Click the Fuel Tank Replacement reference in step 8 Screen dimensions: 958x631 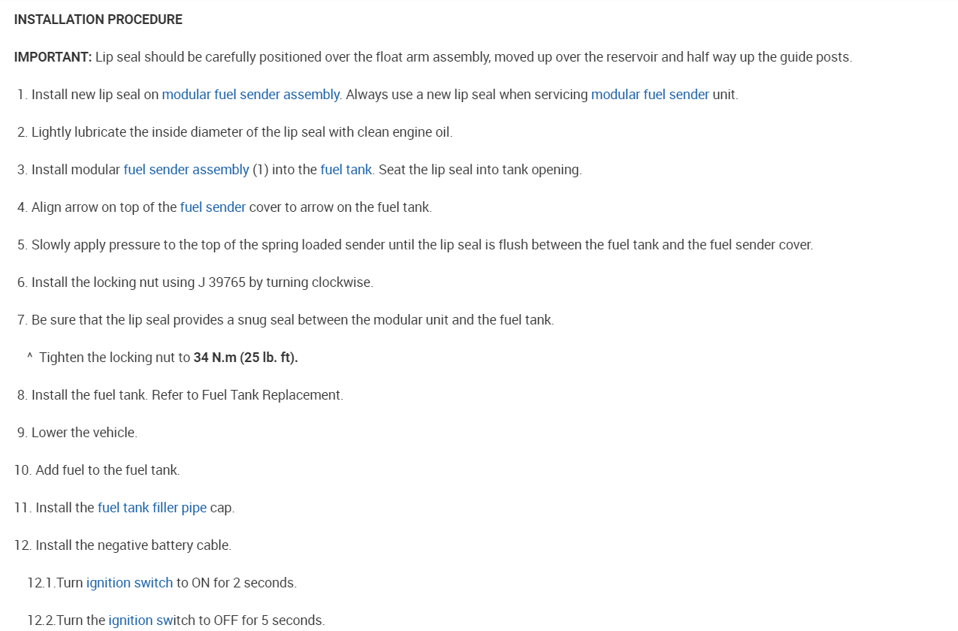[272, 395]
